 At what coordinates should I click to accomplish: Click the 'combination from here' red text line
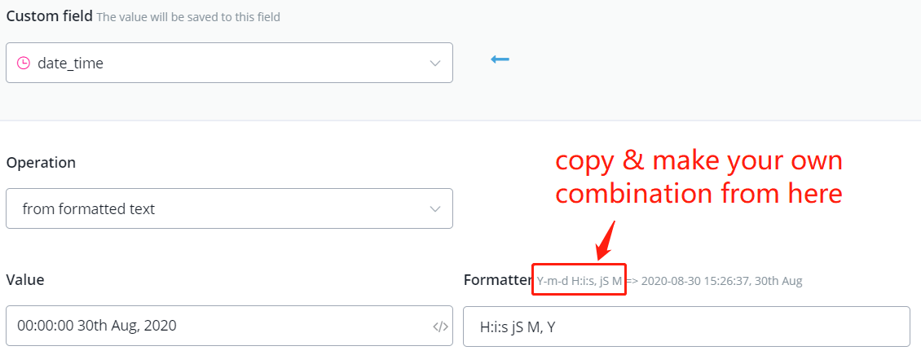[x=698, y=194]
